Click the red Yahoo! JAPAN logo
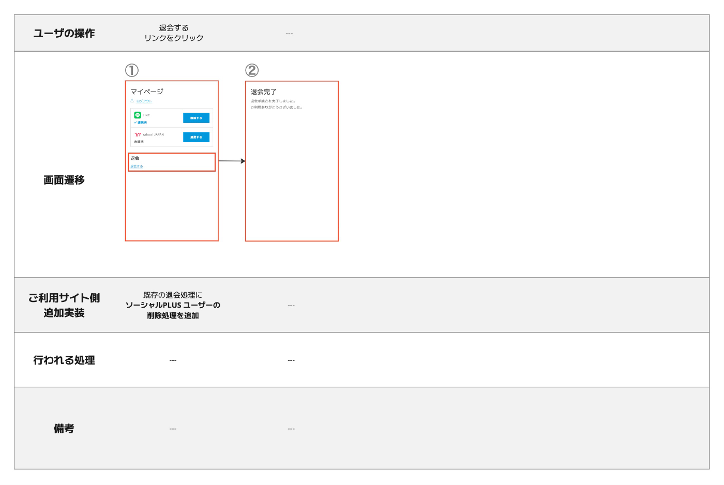 [138, 134]
